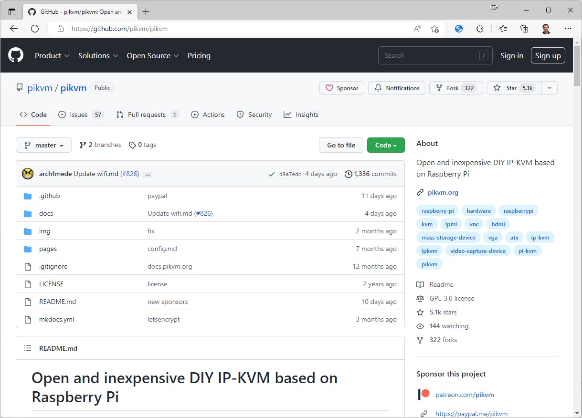Click the commit history clock icon

[348, 174]
